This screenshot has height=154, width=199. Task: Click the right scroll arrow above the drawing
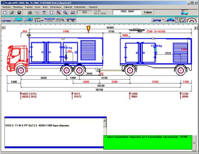pyautogui.click(x=195, y=28)
